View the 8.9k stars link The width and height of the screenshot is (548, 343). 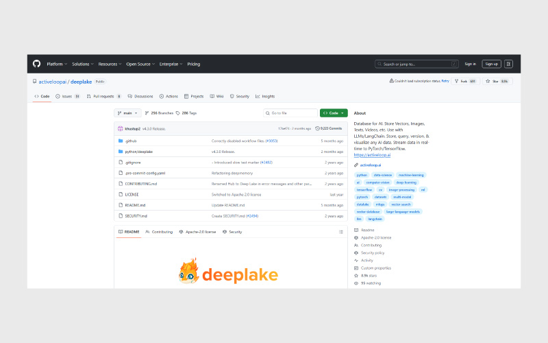[x=369, y=276]
